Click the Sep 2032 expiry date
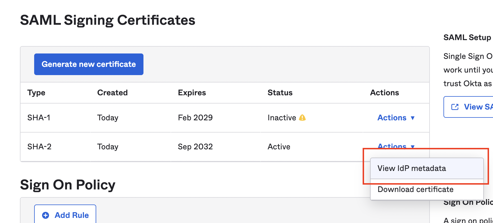The image size is (493, 223). 195,147
